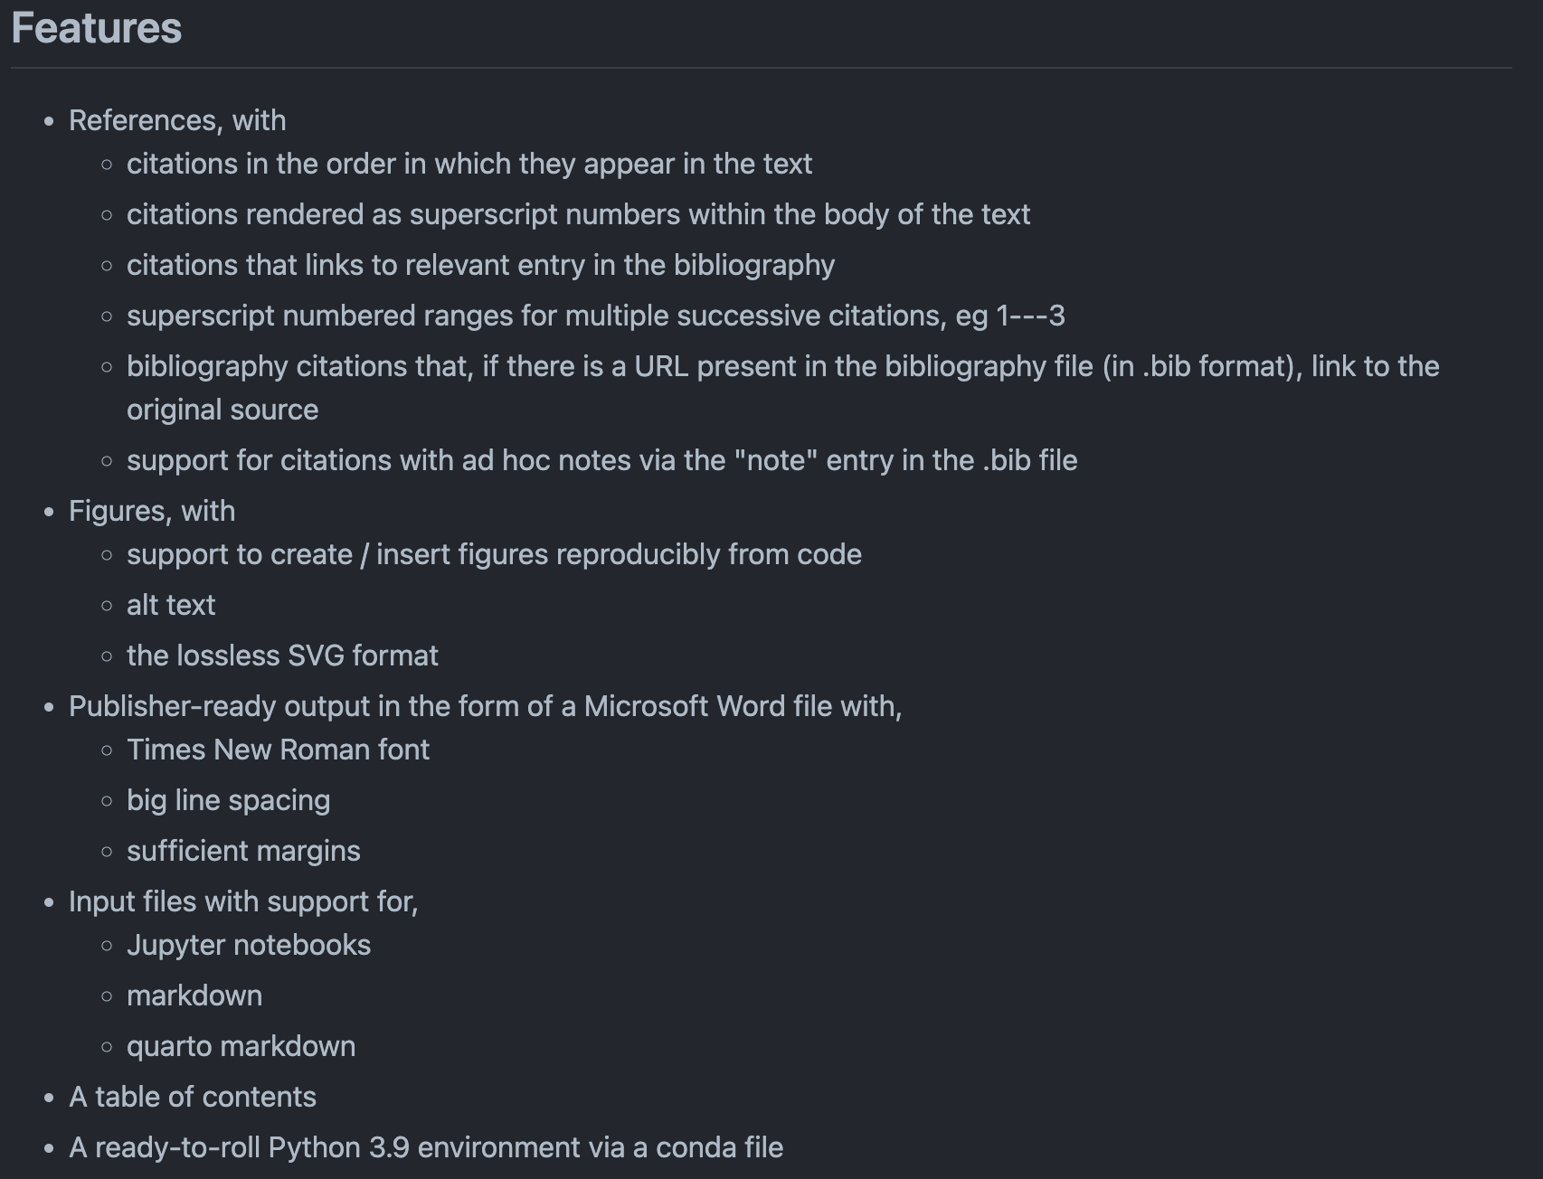Screen dimensions: 1543x1179
Task: Click the Features heading
Action: click(97, 28)
